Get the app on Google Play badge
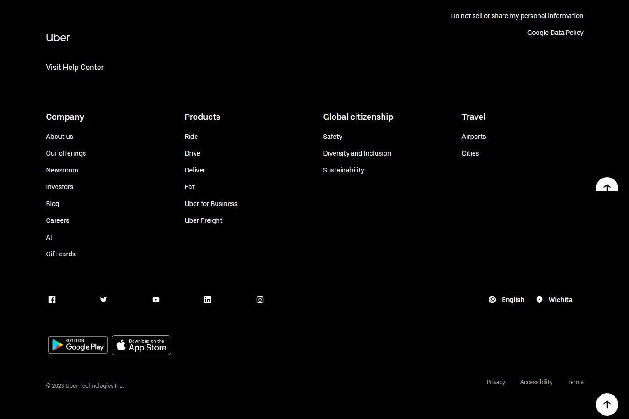The height and width of the screenshot is (419, 629). coord(78,345)
